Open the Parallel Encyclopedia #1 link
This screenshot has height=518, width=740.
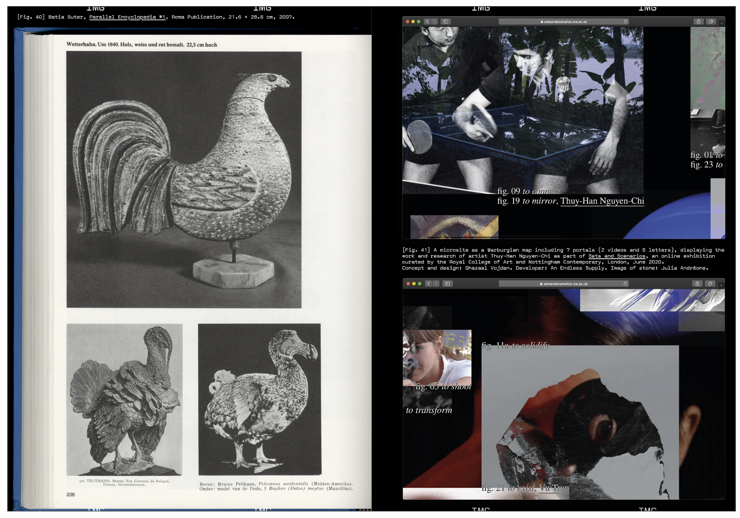click(x=127, y=17)
